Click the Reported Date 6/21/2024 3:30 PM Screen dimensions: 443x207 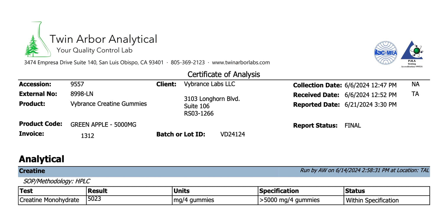(370, 105)
